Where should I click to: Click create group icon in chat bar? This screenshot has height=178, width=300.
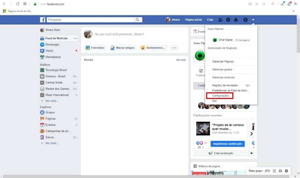280,171
